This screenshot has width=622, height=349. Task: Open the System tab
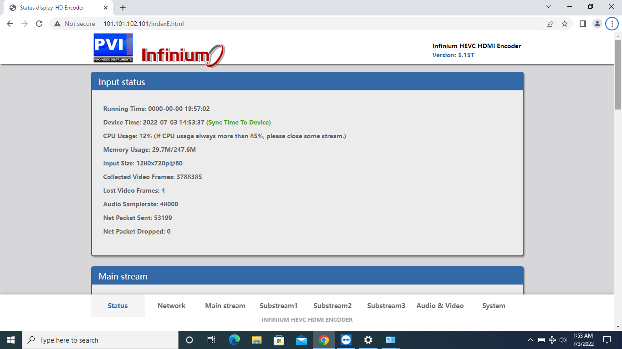tap(494, 306)
